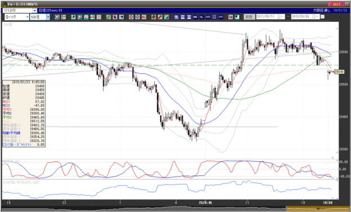
Task: Click the 20540 current price label
Action: (x=339, y=71)
